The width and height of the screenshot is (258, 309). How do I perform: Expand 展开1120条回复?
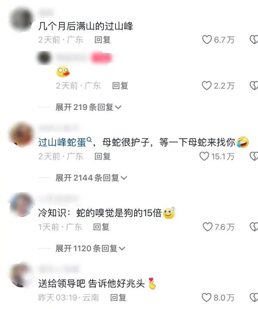pos(90,248)
